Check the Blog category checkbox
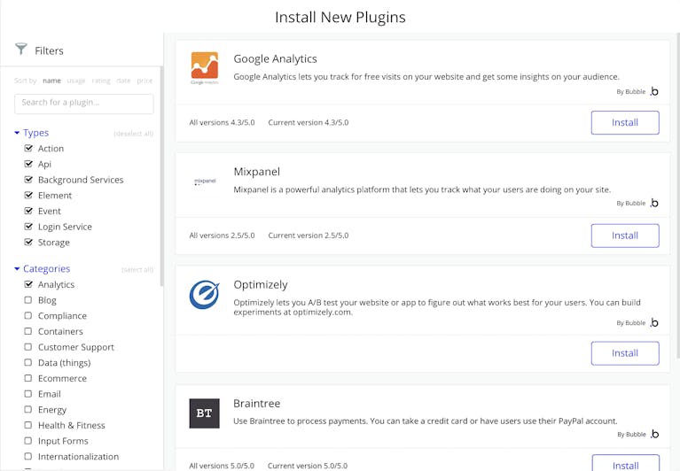680x471 pixels. (x=28, y=299)
